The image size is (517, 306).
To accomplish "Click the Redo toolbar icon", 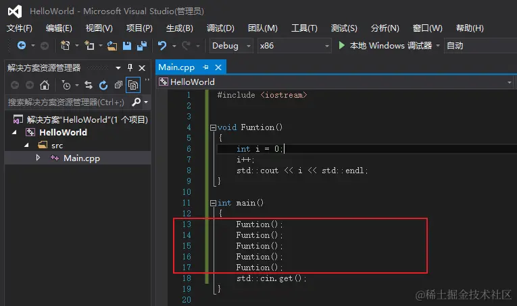I will tap(187, 46).
